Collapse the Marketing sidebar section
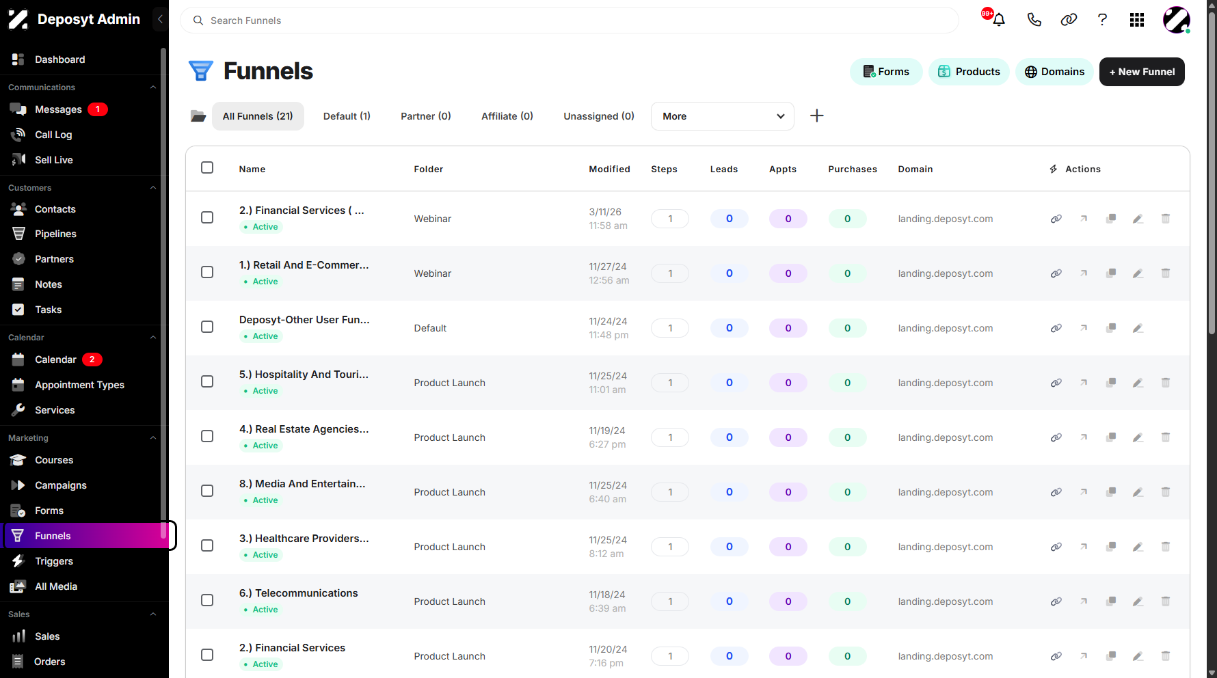The height and width of the screenshot is (678, 1217). click(153, 438)
